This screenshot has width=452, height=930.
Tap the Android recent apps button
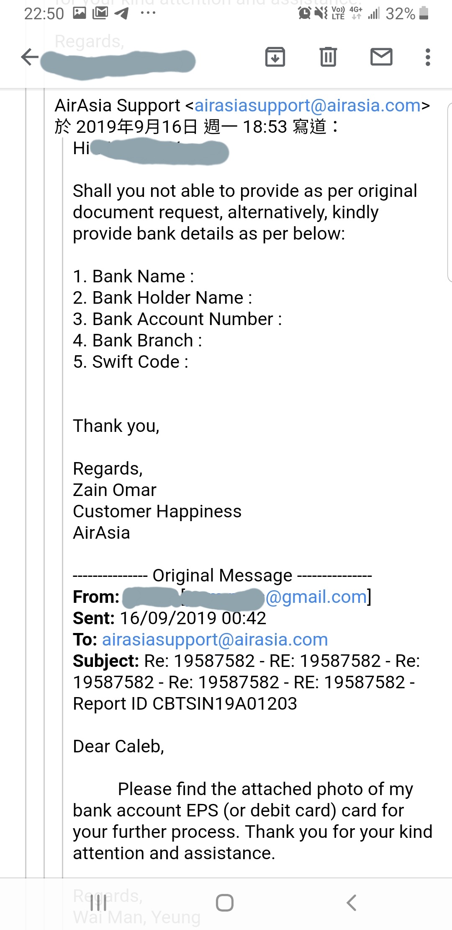98,903
